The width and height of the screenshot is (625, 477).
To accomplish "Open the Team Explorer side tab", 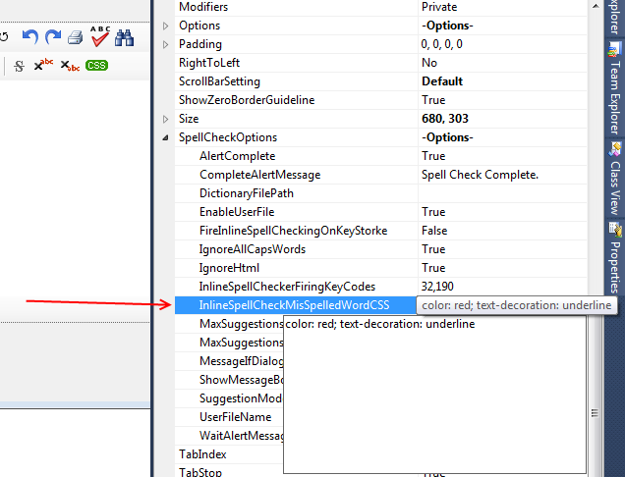I will pyautogui.click(x=615, y=95).
